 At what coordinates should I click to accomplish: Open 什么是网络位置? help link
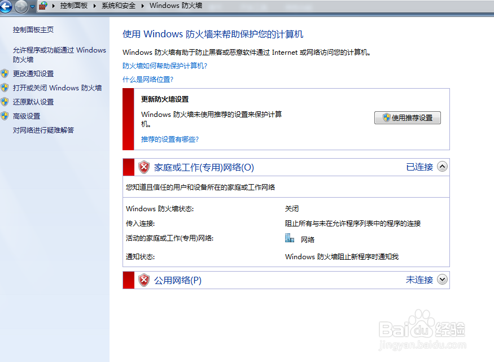[148, 79]
